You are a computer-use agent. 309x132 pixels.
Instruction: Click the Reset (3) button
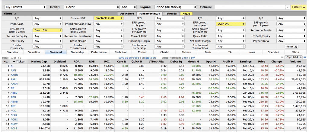point(291,47)
